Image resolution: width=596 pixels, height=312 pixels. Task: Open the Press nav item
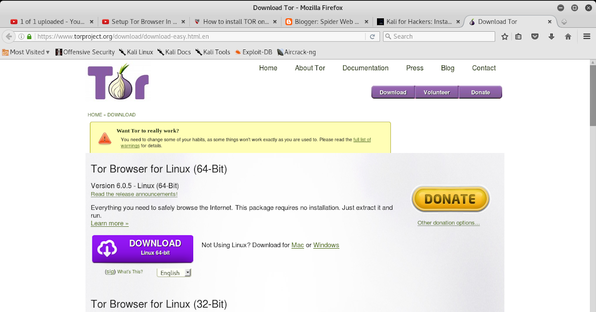tap(415, 68)
